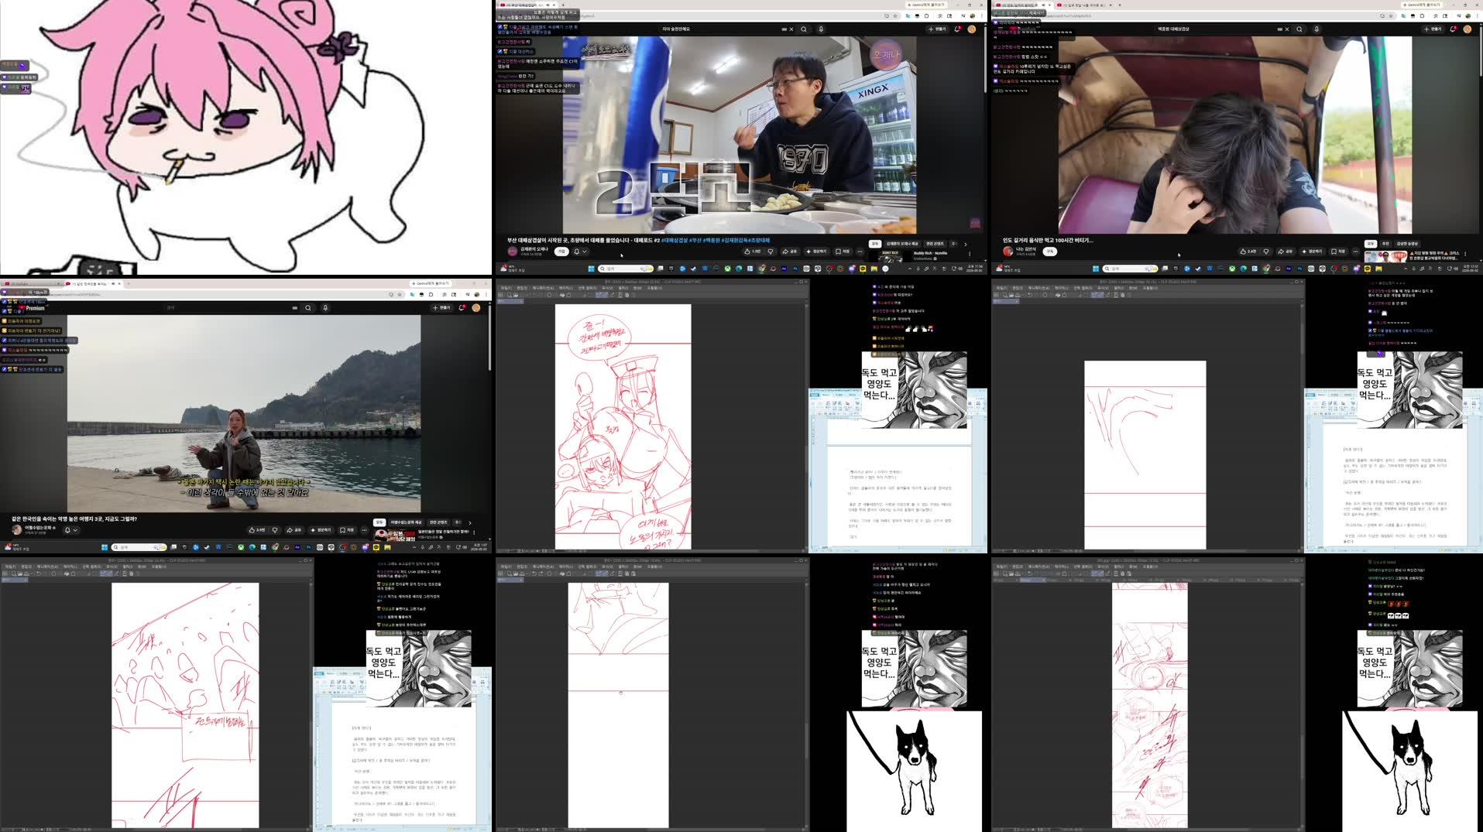Save the 인도 길거리 음식 video
Screen dimensions: 1483x832
1338,252
